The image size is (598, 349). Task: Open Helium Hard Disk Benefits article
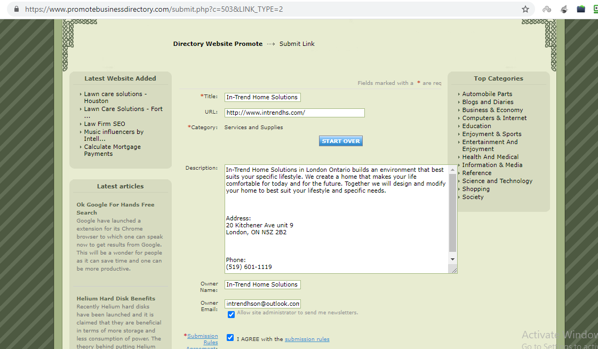tap(116, 298)
